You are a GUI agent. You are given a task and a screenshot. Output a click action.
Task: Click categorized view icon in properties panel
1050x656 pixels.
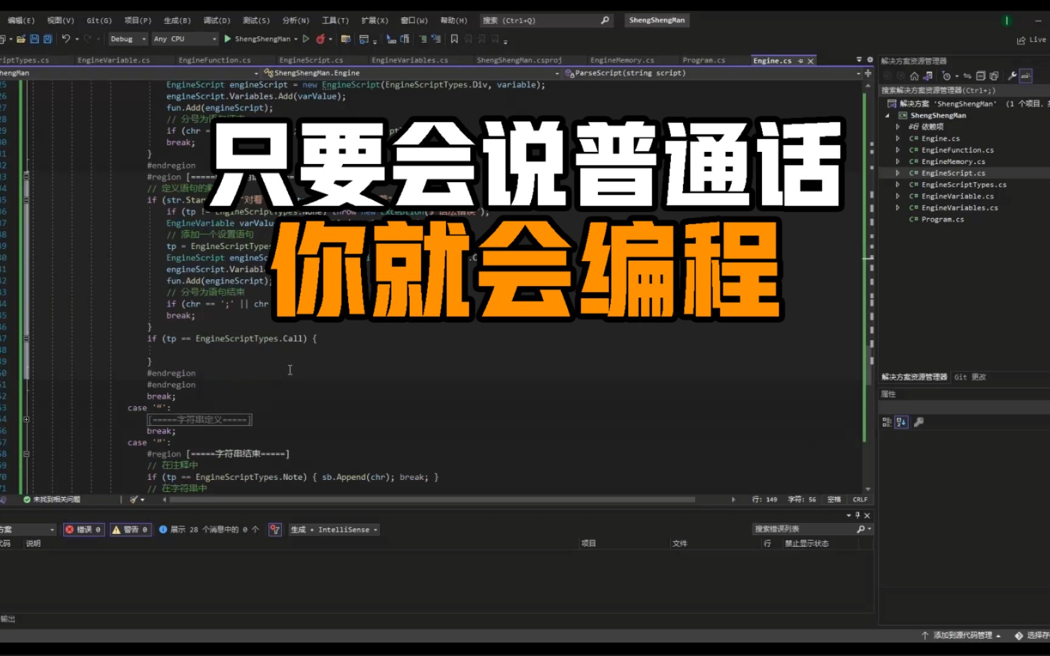[887, 422]
